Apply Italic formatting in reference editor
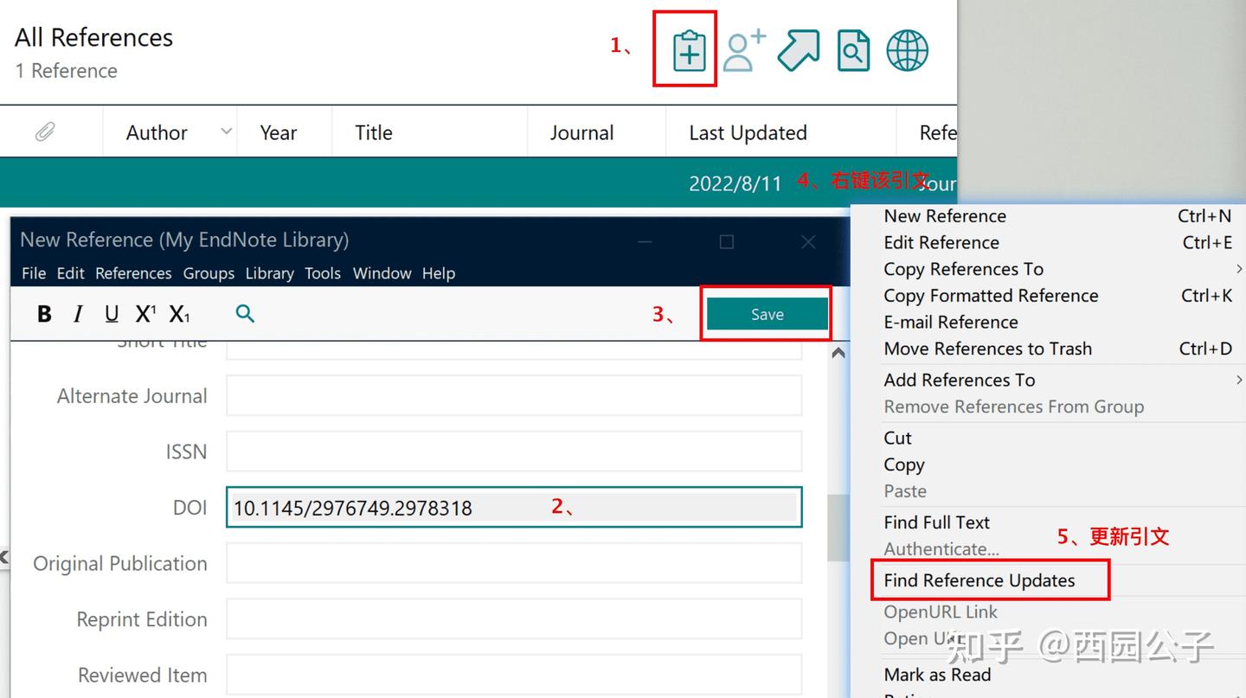Screen dimensions: 1246x698 coord(78,314)
